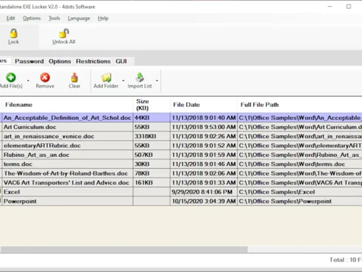Expand the Add Folder dropdown arrow
Screen dimensions: 362x272
click(x=123, y=81)
